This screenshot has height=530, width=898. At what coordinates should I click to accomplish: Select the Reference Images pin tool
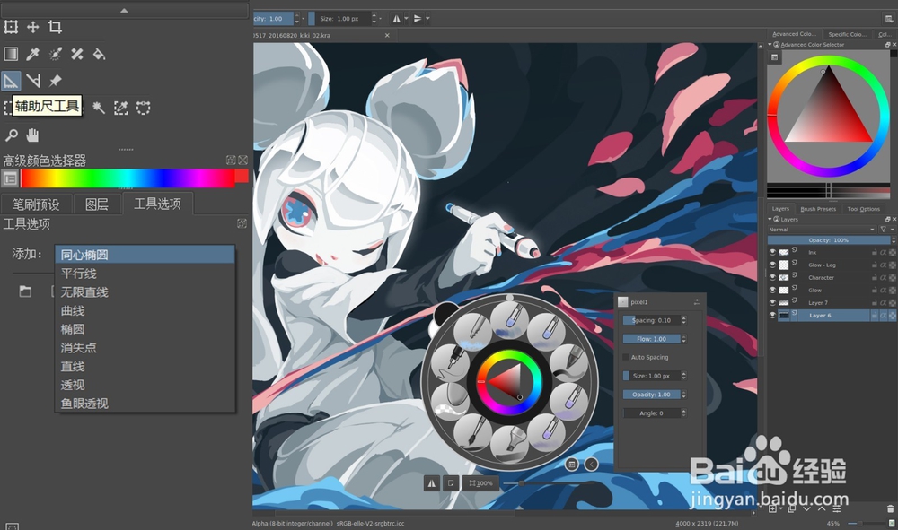(55, 81)
